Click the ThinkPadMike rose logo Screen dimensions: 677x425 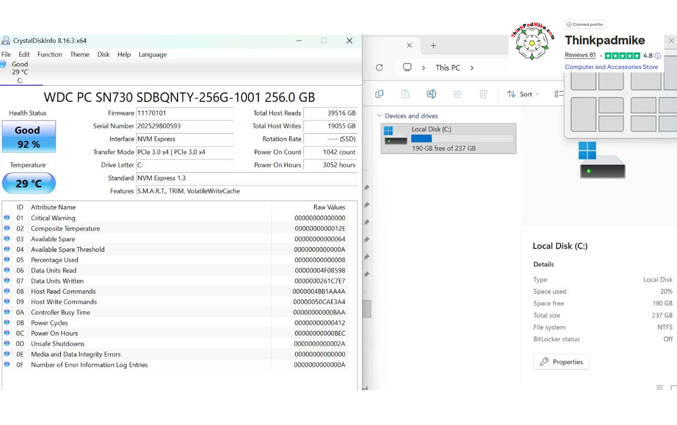(532, 42)
